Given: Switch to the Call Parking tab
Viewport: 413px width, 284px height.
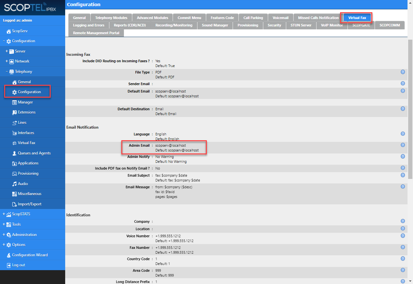Looking at the screenshot, I should point(253,18).
